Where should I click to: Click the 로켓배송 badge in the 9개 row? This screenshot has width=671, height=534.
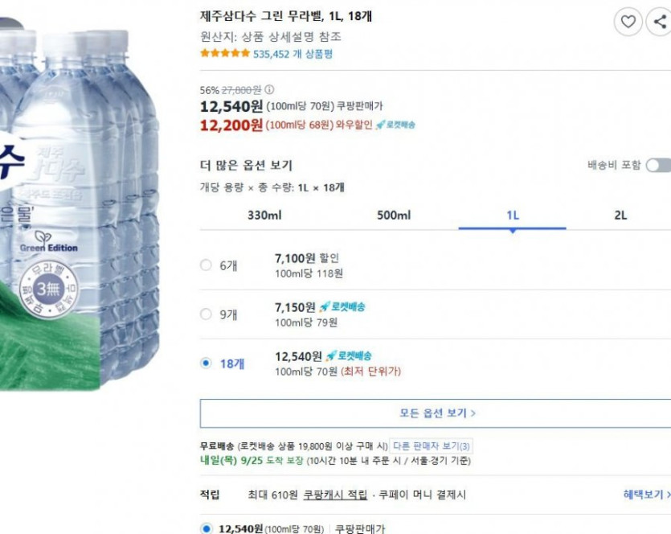point(342,307)
